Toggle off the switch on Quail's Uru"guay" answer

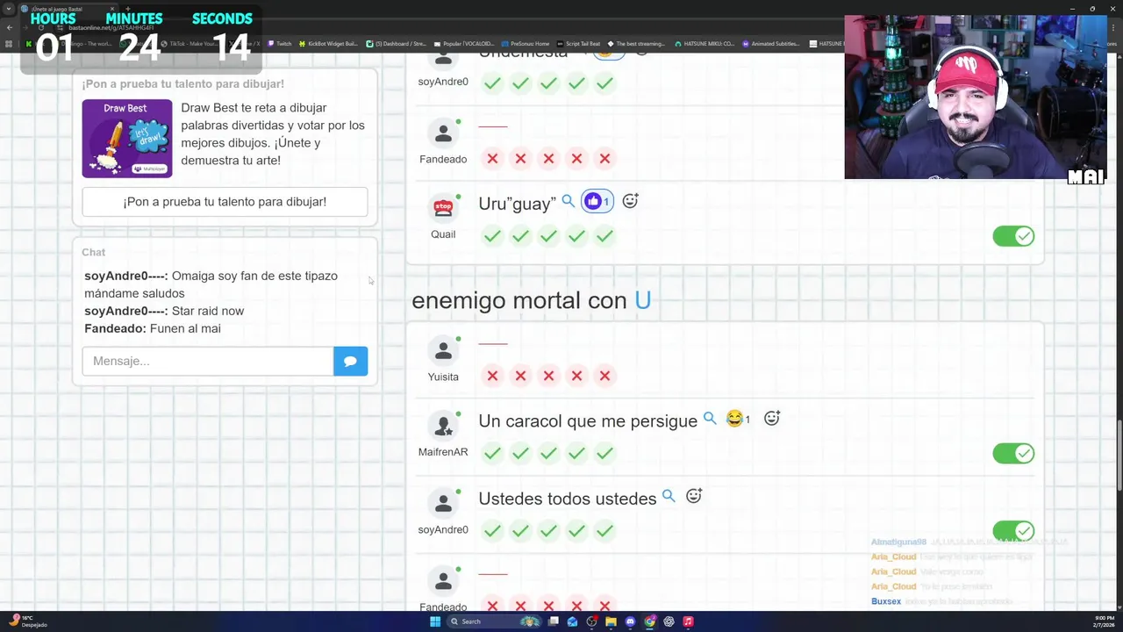coord(1013,236)
